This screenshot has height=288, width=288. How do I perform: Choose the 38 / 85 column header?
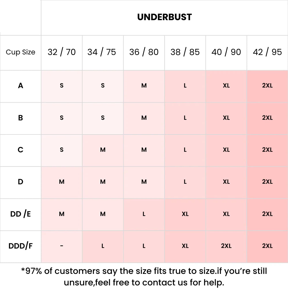tap(185, 52)
